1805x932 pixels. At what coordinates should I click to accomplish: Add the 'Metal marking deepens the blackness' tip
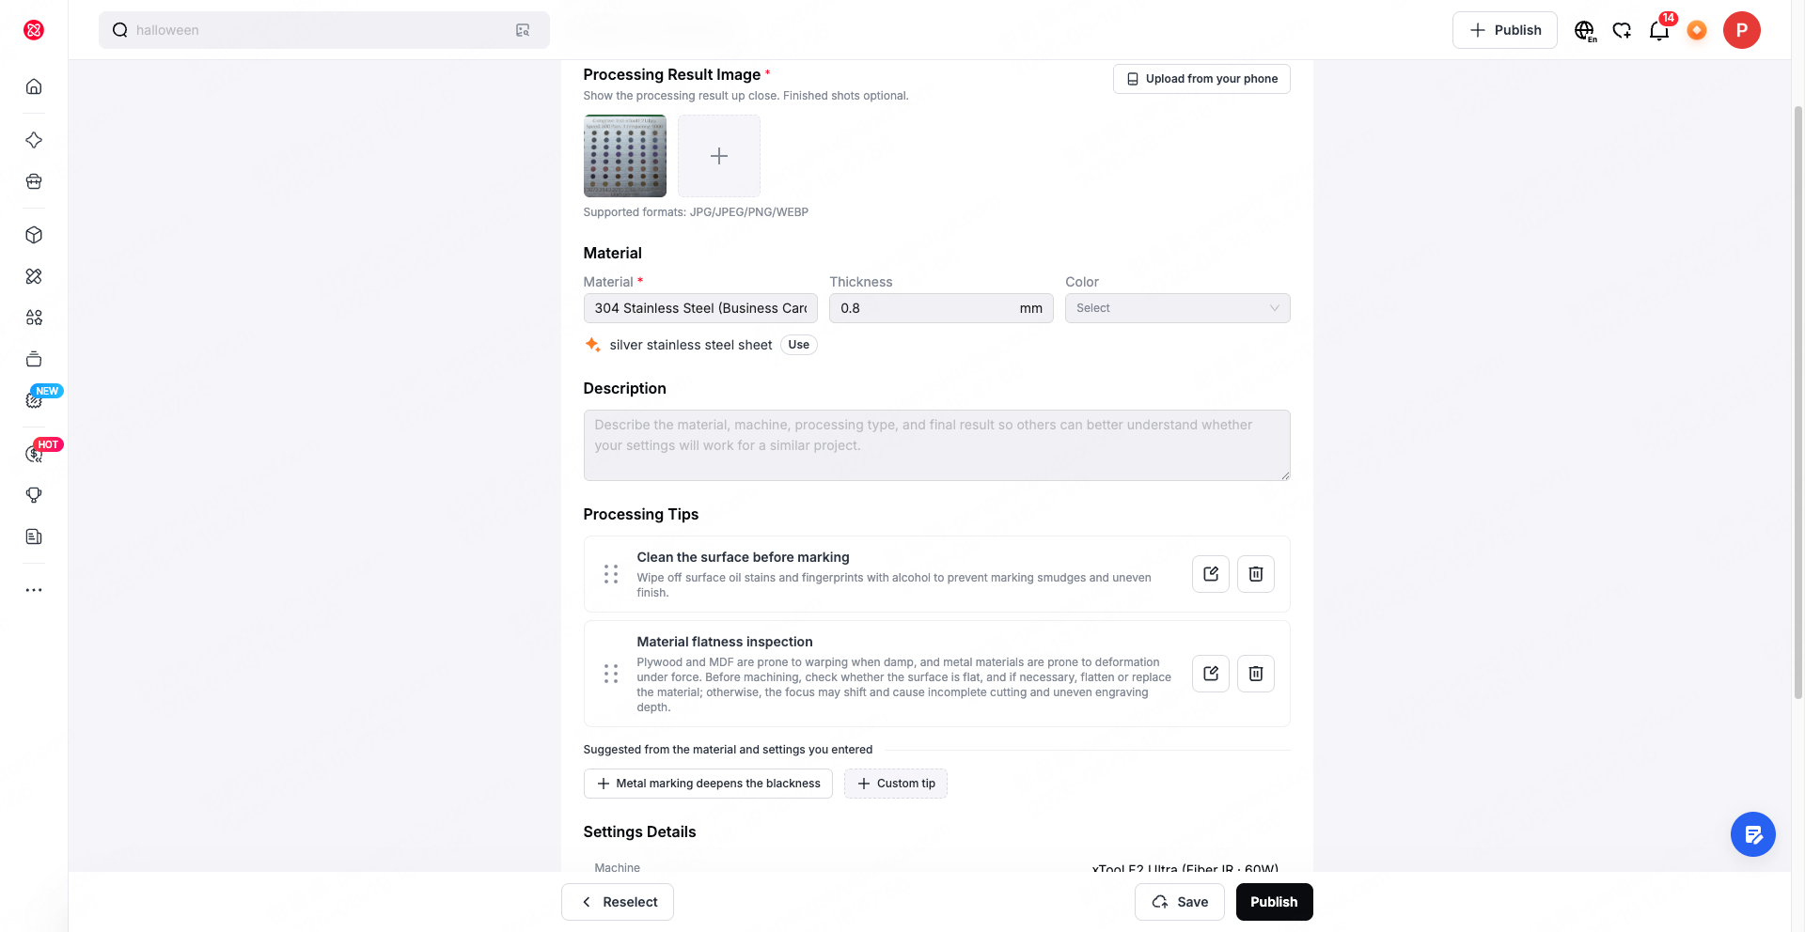click(708, 784)
